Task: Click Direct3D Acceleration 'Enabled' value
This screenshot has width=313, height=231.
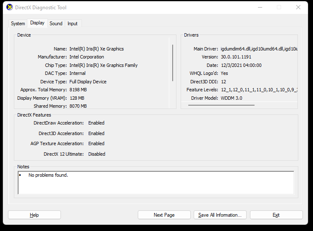Action: [96, 133]
